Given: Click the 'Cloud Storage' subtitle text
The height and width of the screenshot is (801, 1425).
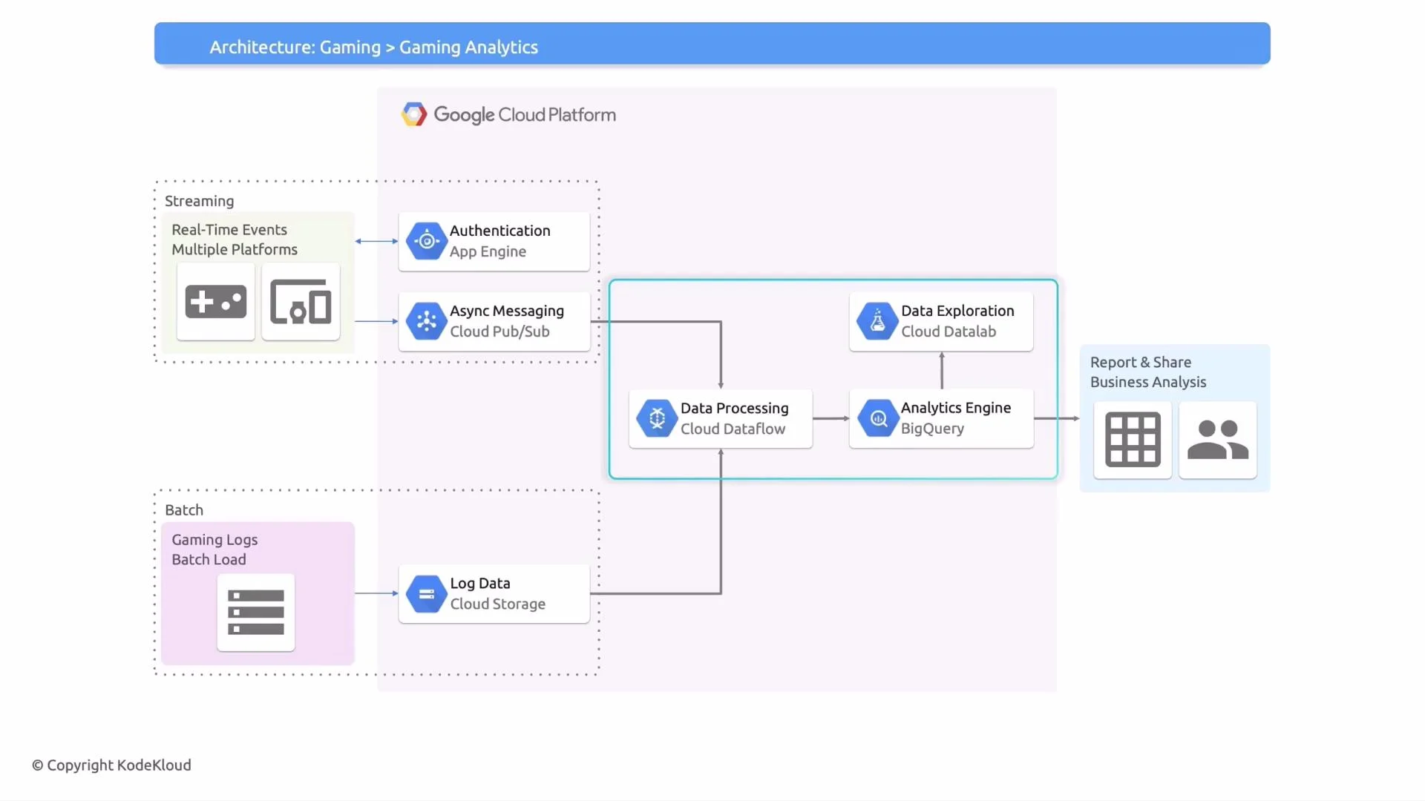Looking at the screenshot, I should coord(497,604).
